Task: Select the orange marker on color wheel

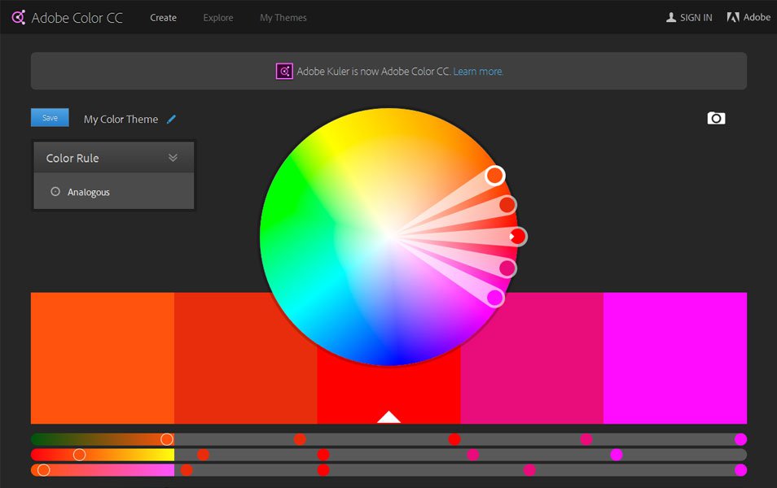Action: click(494, 175)
